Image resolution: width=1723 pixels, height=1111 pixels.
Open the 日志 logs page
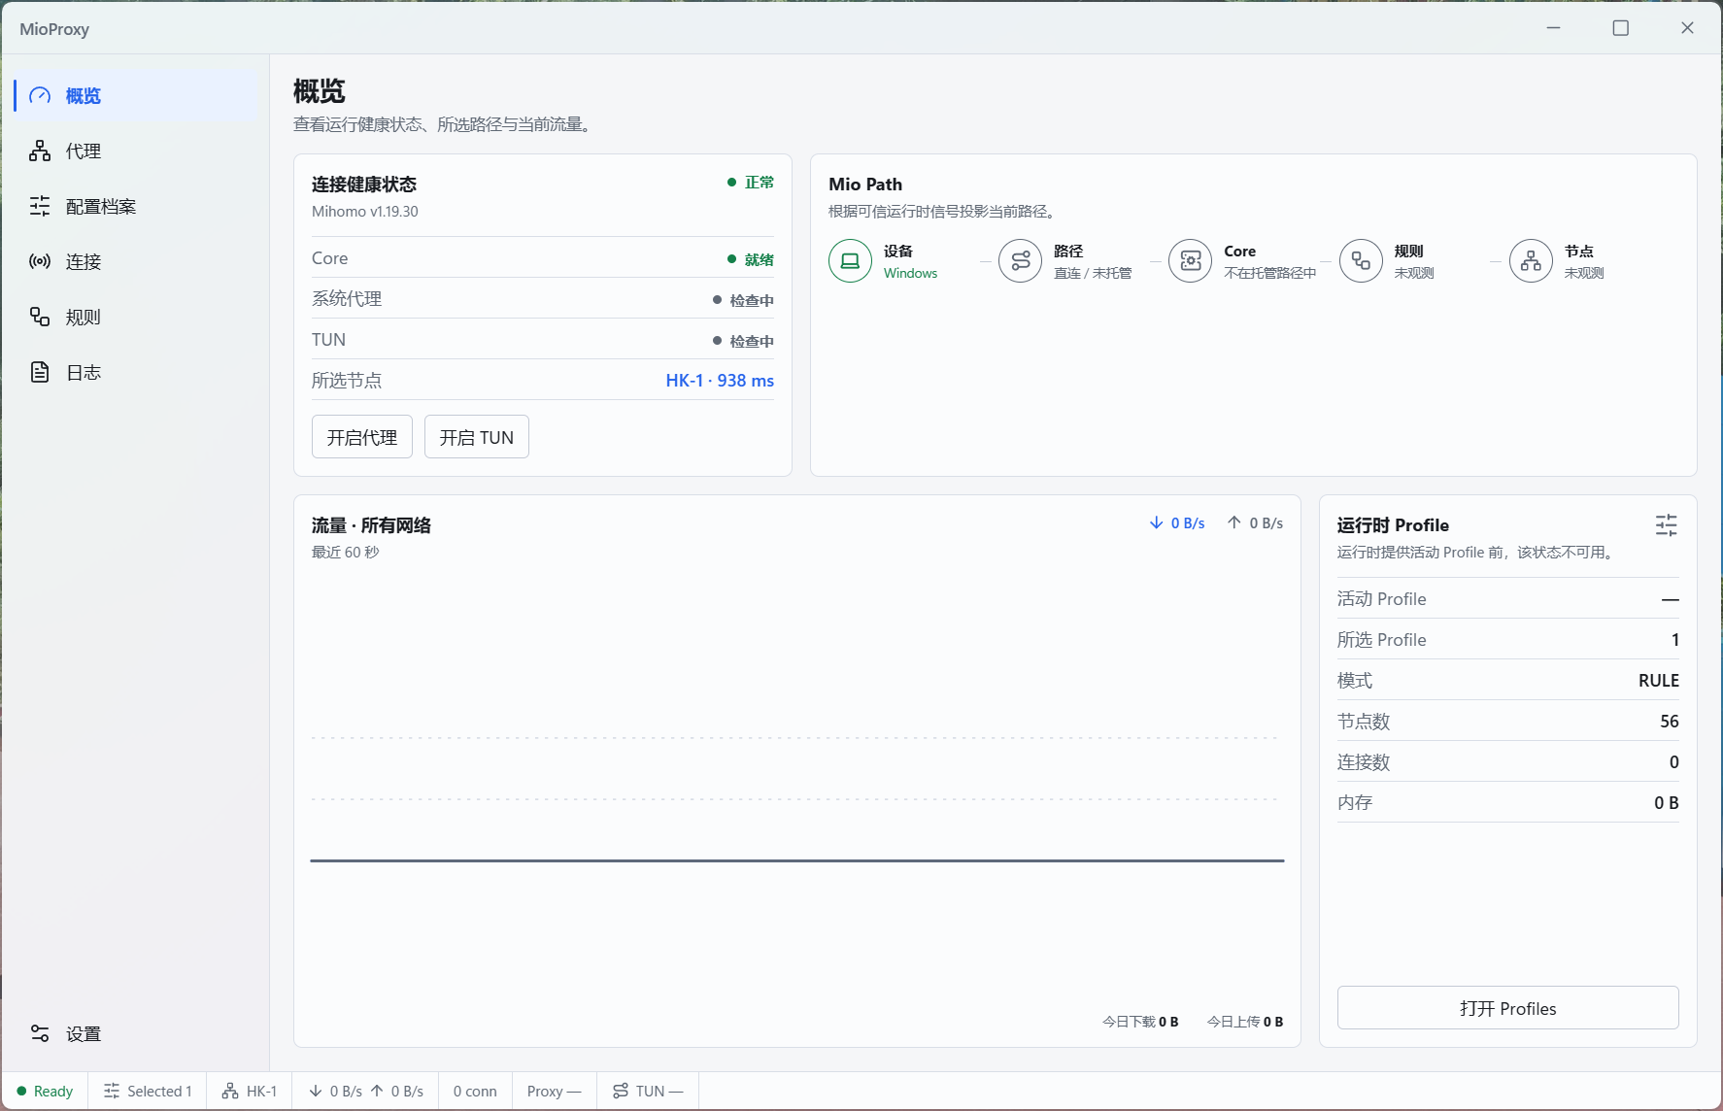tap(137, 372)
